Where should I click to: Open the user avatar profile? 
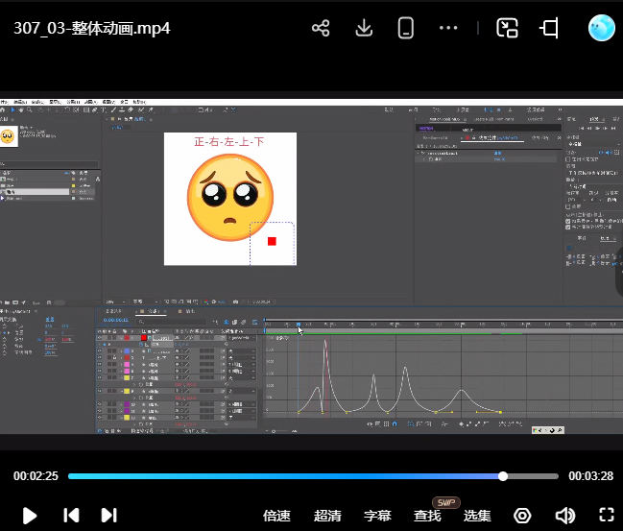pos(602,28)
